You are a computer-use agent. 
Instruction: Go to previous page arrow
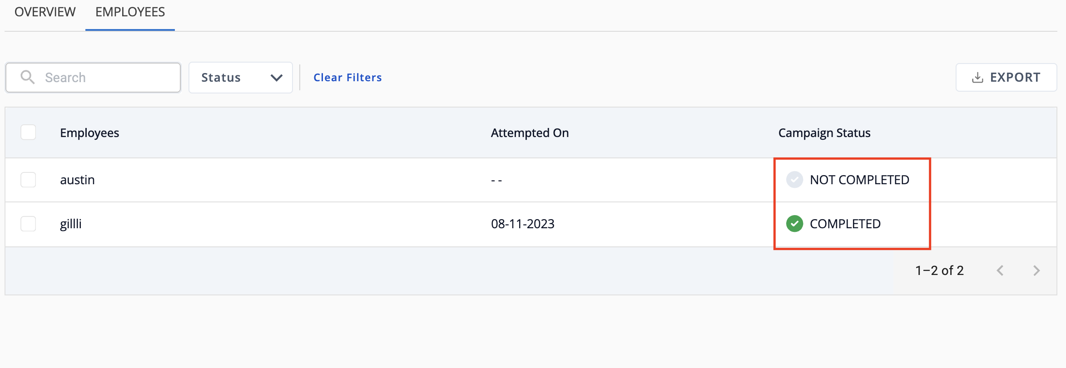click(x=1000, y=271)
